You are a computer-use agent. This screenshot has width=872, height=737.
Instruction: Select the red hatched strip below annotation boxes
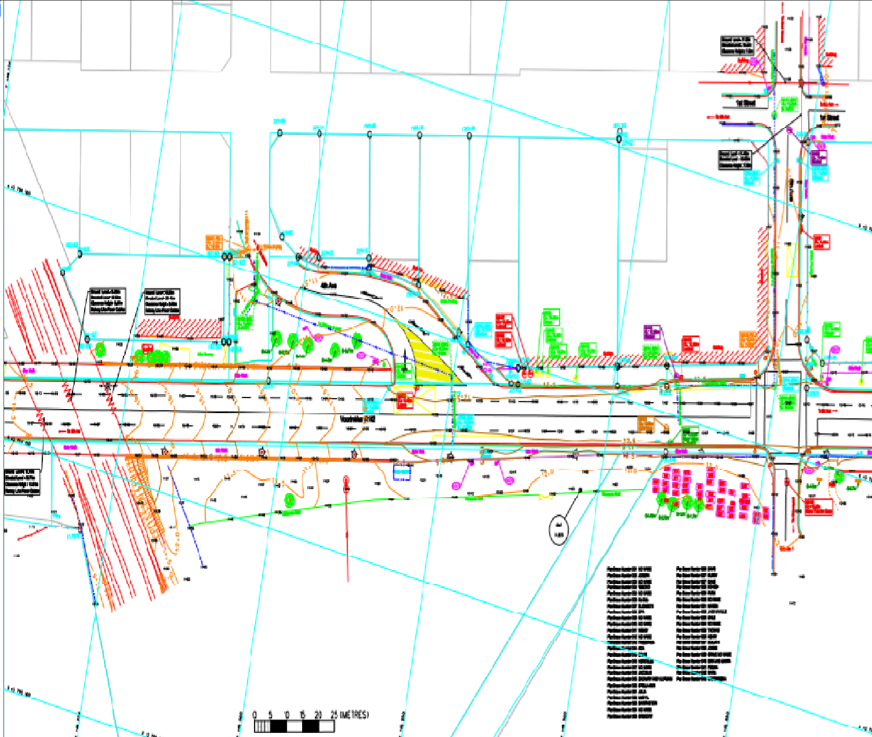click(179, 328)
